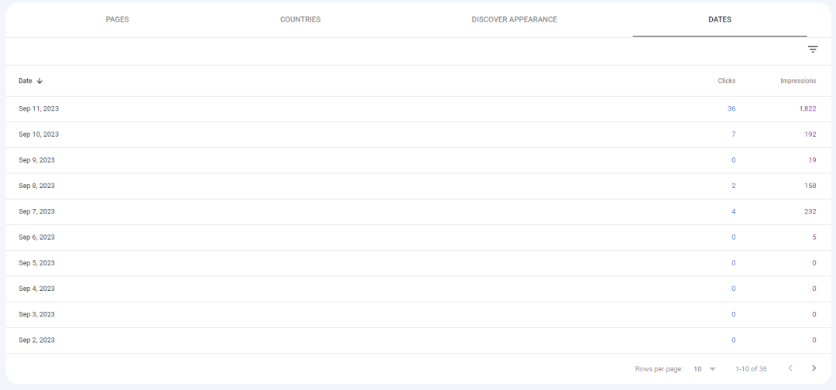Select the Sep 5, 2023 row
This screenshot has width=836, height=390.
[418, 263]
